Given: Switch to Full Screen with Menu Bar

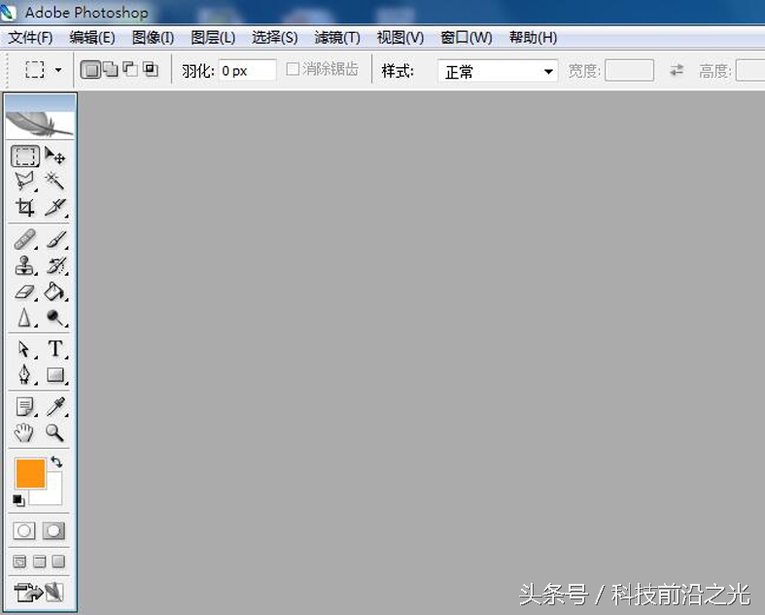Looking at the screenshot, I should pos(39,562).
